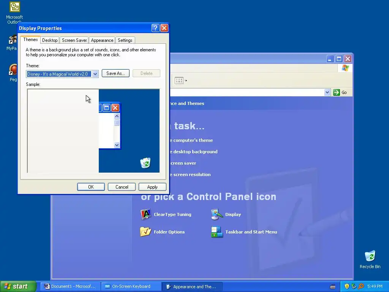
Task: Open the Views button dropdown arrow
Action: 186,81
